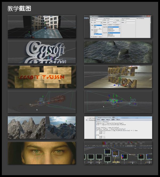The image size is (160, 177).
Task: Open the Cgsoft 3D text screenshot
Action: [x=42, y=52]
